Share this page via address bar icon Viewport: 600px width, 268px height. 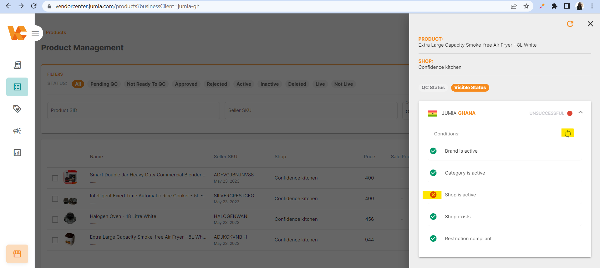pos(514,6)
